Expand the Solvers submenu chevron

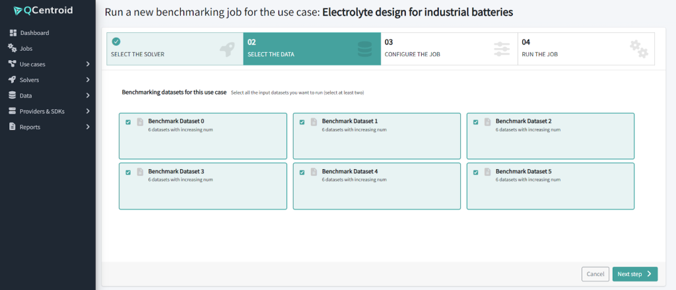pyautogui.click(x=88, y=80)
